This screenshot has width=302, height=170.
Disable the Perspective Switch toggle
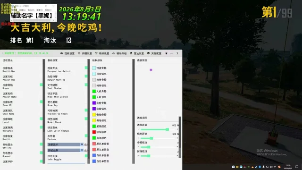pos(86,68)
